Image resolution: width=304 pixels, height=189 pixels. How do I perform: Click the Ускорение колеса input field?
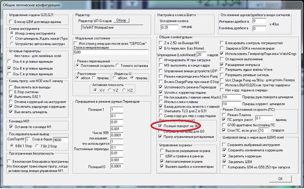169,27
